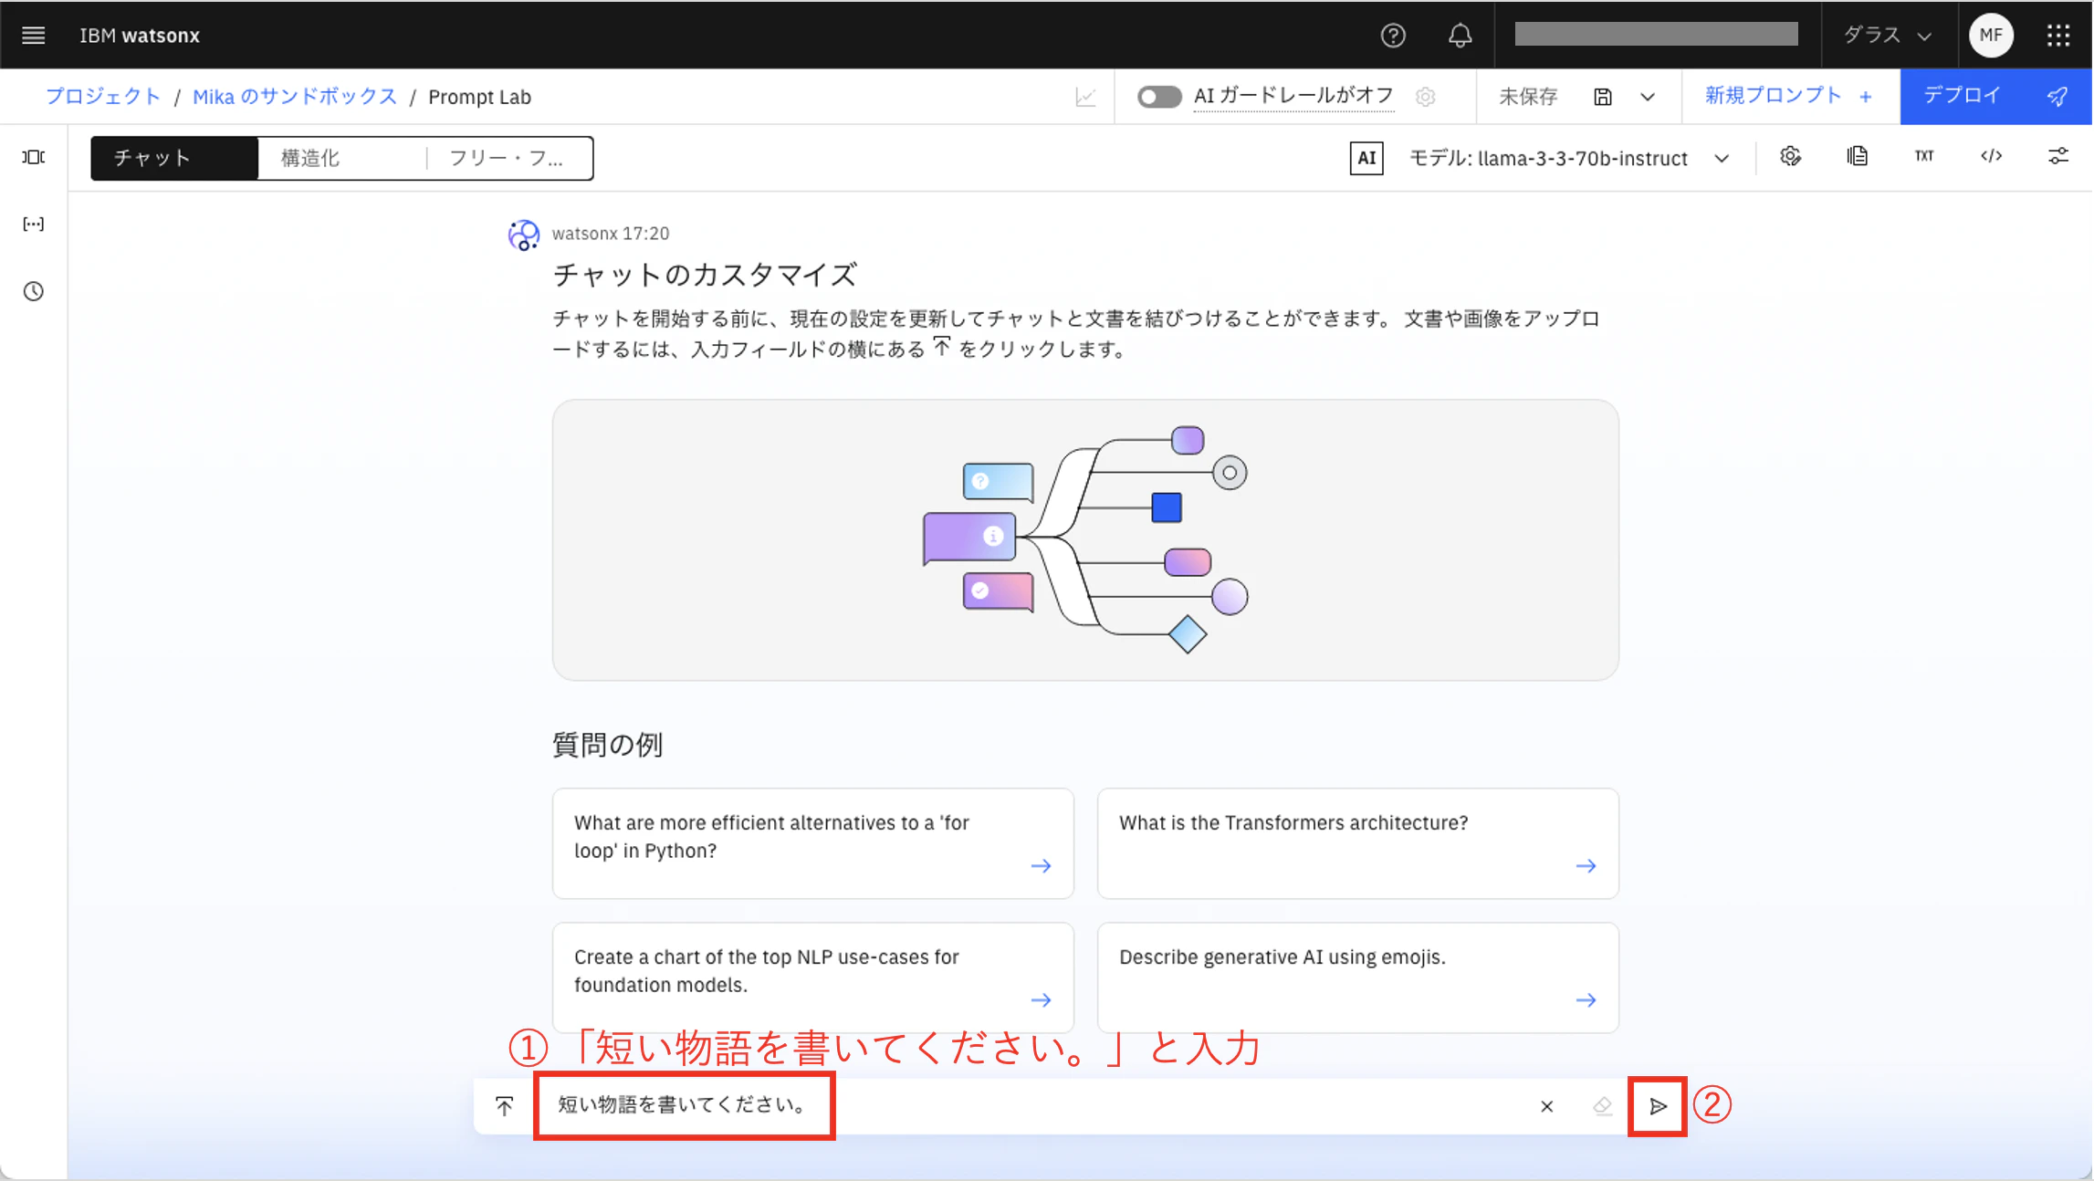Select 'for loop' in Python example question
Viewport: 2094px width, 1181px height.
coord(812,843)
